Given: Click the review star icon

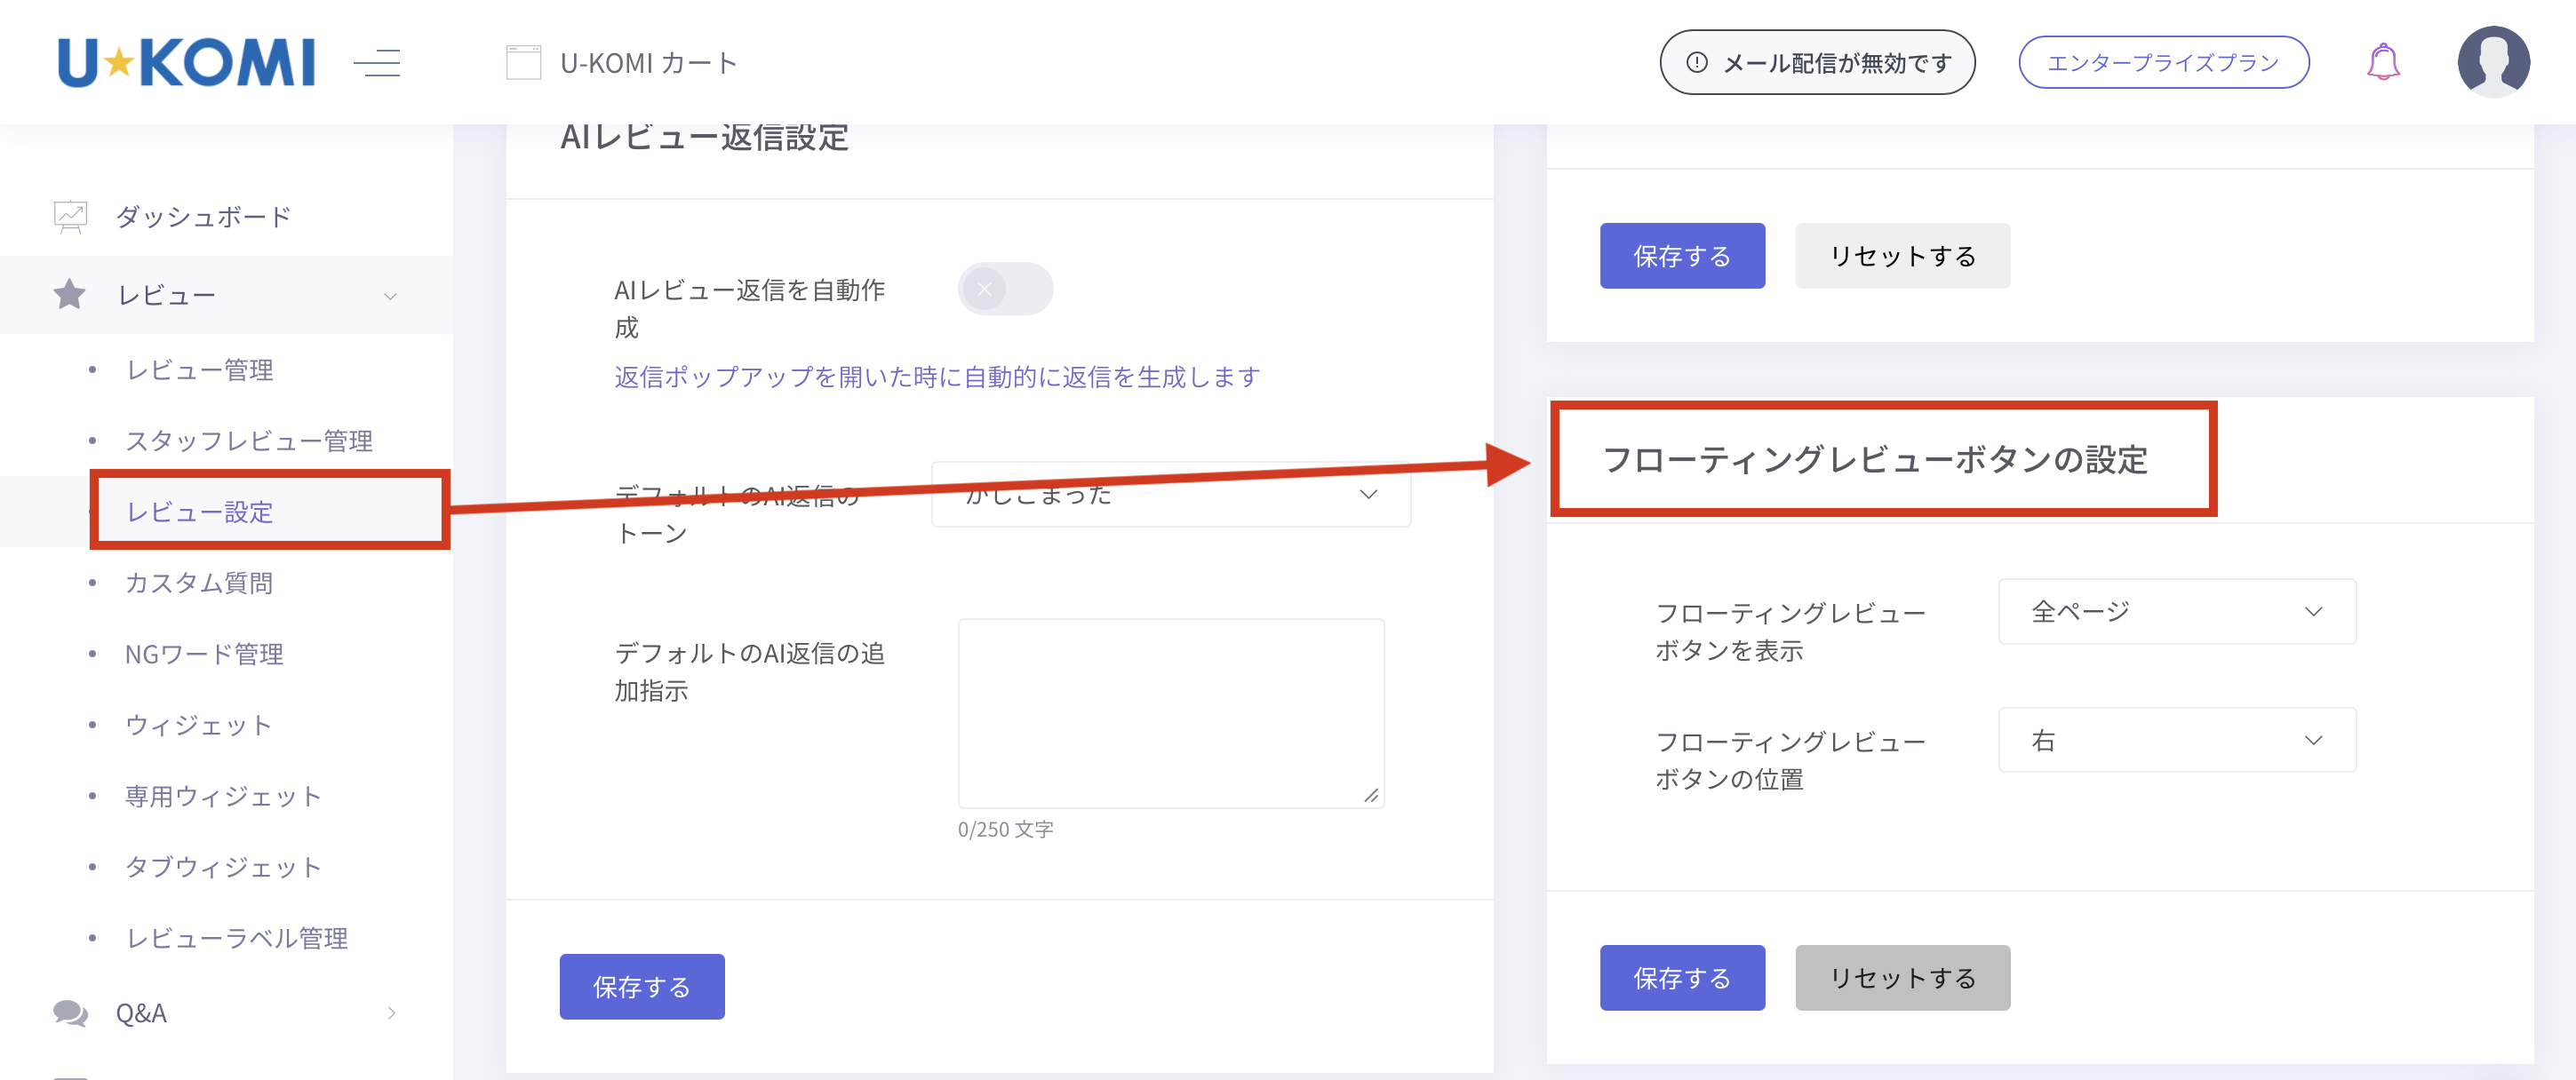Looking at the screenshot, I should (69, 295).
